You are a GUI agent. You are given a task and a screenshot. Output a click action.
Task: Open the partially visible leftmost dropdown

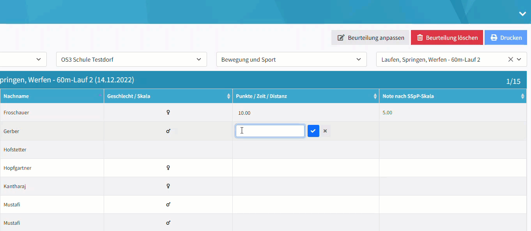coord(23,59)
